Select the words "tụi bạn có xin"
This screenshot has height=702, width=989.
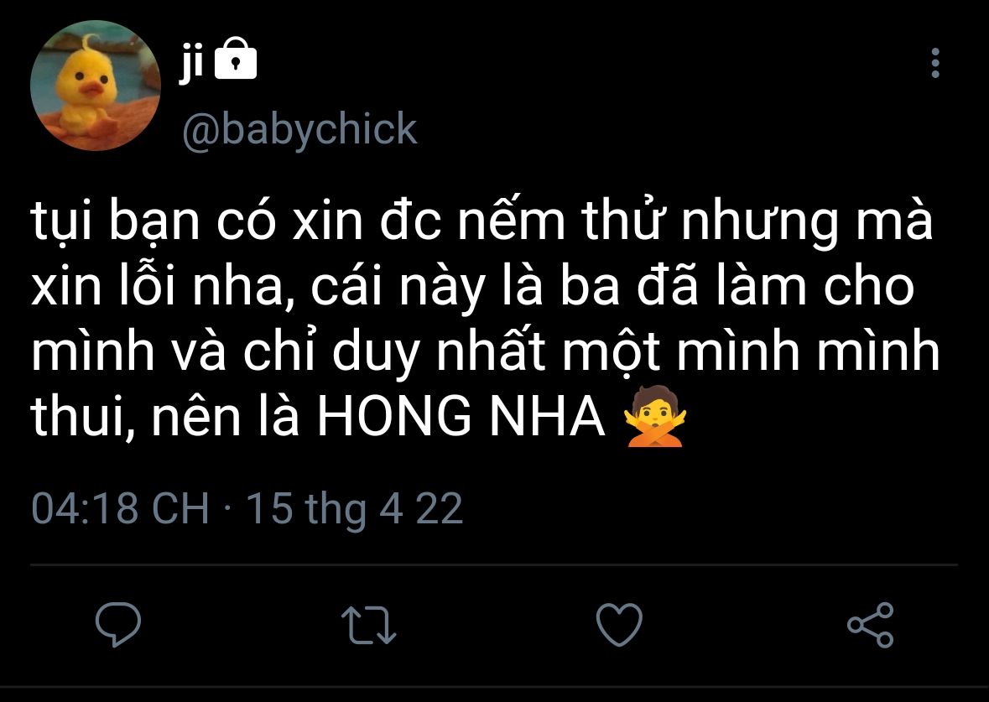point(197,221)
